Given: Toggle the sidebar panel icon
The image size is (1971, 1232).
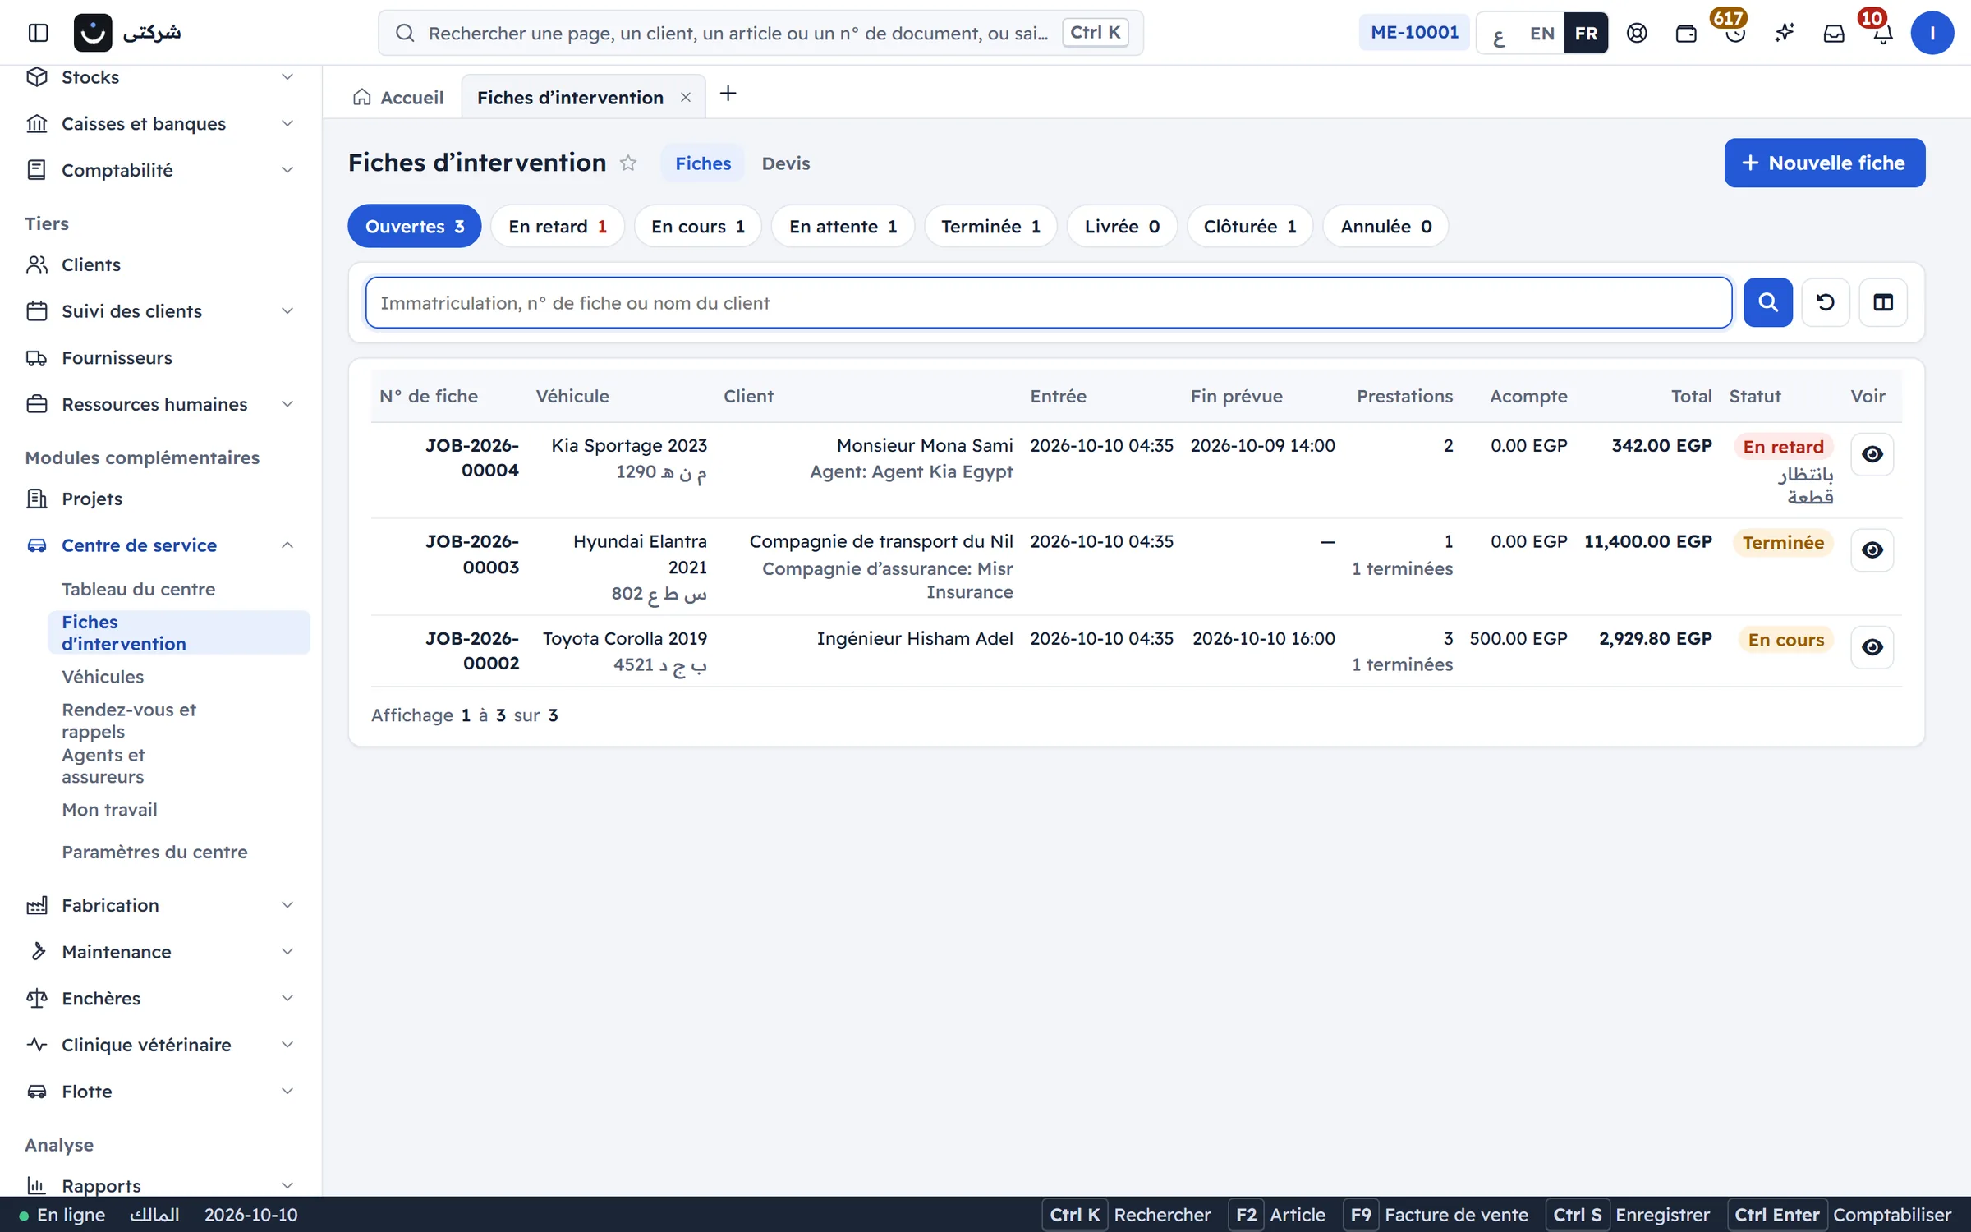Looking at the screenshot, I should pyautogui.click(x=38, y=33).
